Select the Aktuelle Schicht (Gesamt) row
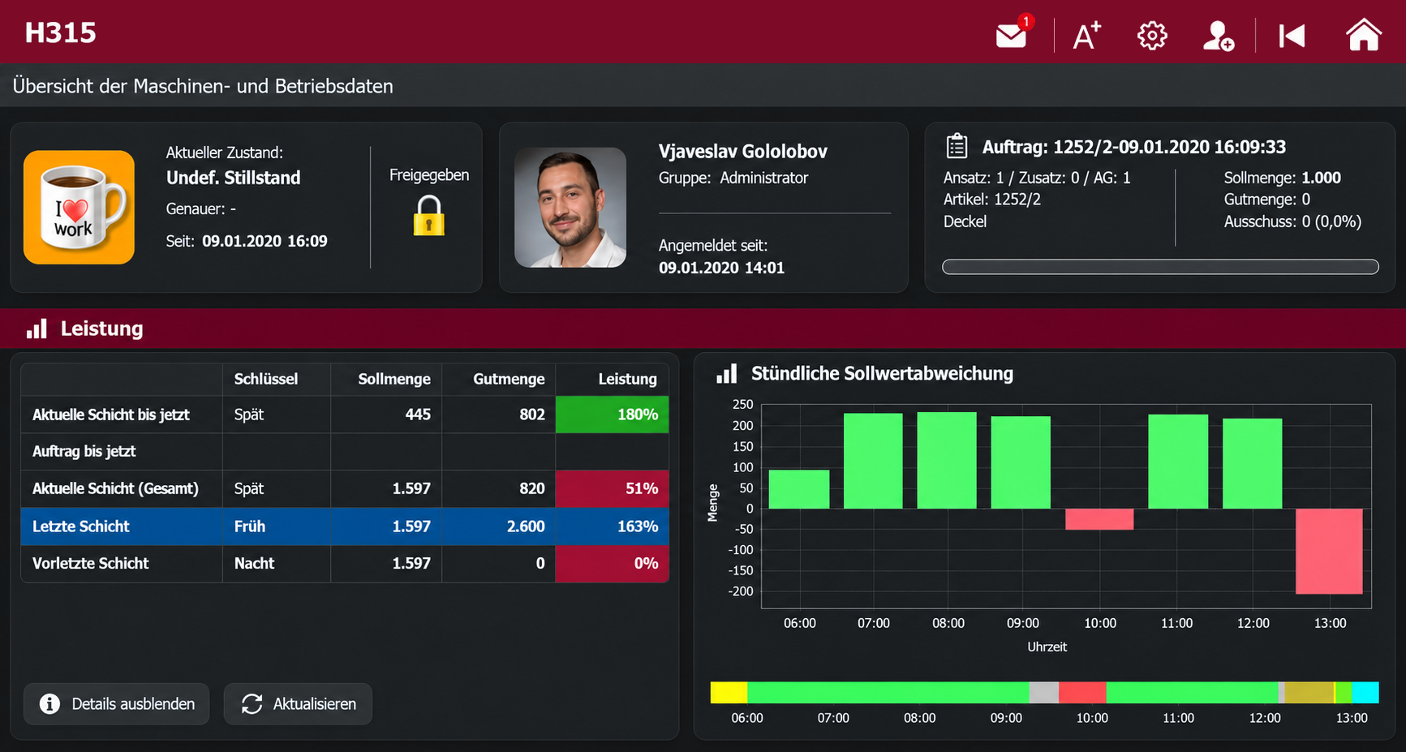 (345, 489)
